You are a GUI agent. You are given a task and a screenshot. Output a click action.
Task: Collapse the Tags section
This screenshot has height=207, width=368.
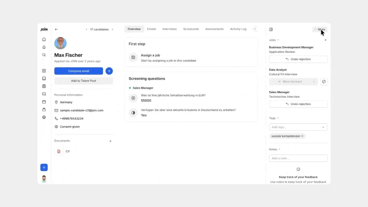[274, 118]
